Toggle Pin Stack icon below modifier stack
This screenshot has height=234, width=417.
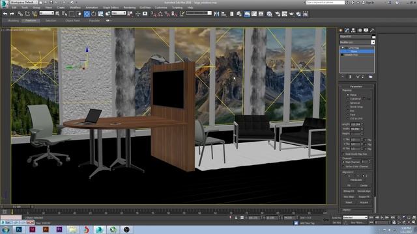coord(343,77)
